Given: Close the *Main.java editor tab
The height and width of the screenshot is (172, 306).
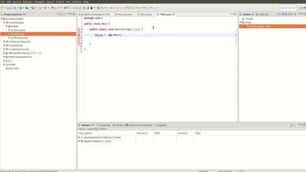Looking at the screenshot, I should tap(174, 14).
